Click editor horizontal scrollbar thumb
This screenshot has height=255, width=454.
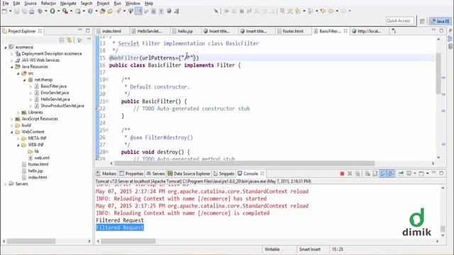click(x=244, y=164)
